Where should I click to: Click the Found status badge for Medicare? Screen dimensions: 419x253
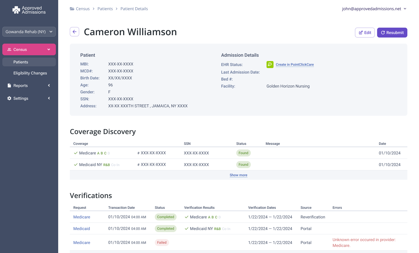pyautogui.click(x=243, y=153)
